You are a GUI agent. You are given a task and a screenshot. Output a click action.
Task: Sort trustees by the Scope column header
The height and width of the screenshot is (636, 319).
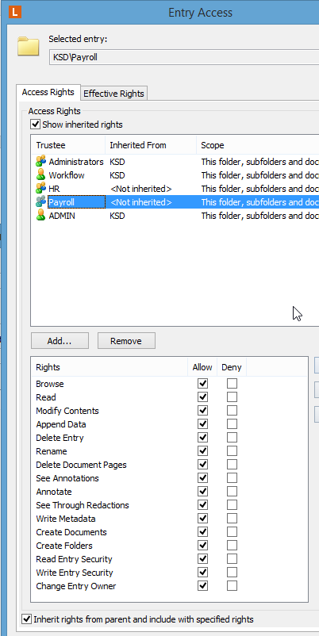point(258,145)
